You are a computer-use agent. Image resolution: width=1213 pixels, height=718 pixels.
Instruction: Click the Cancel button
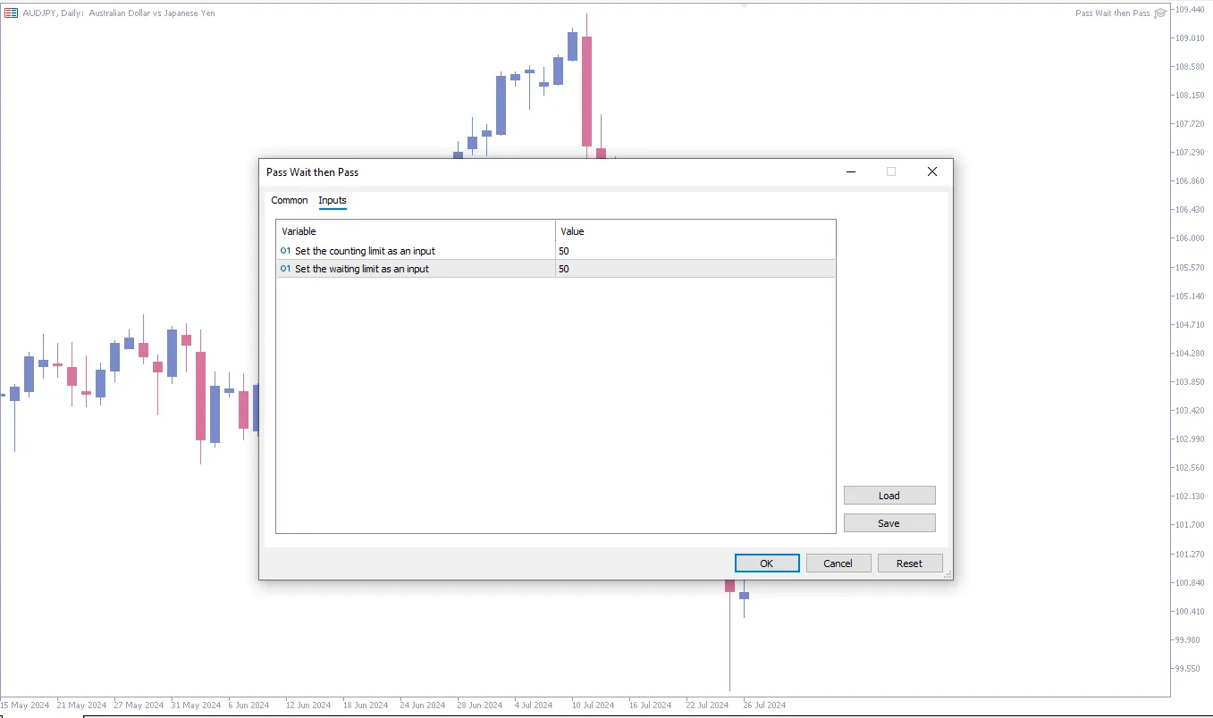pyautogui.click(x=838, y=564)
